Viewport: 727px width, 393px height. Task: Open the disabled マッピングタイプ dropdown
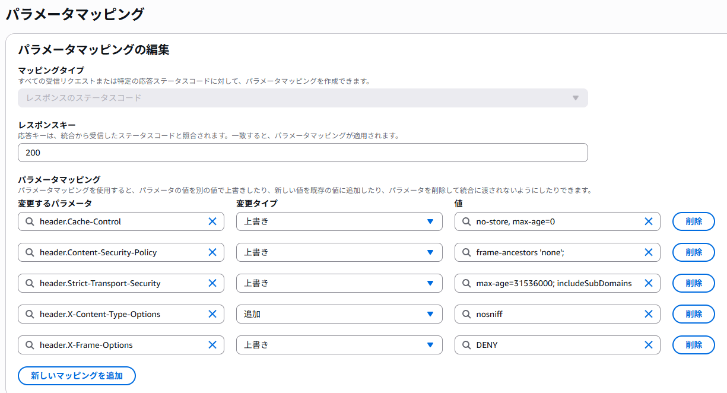coord(303,98)
